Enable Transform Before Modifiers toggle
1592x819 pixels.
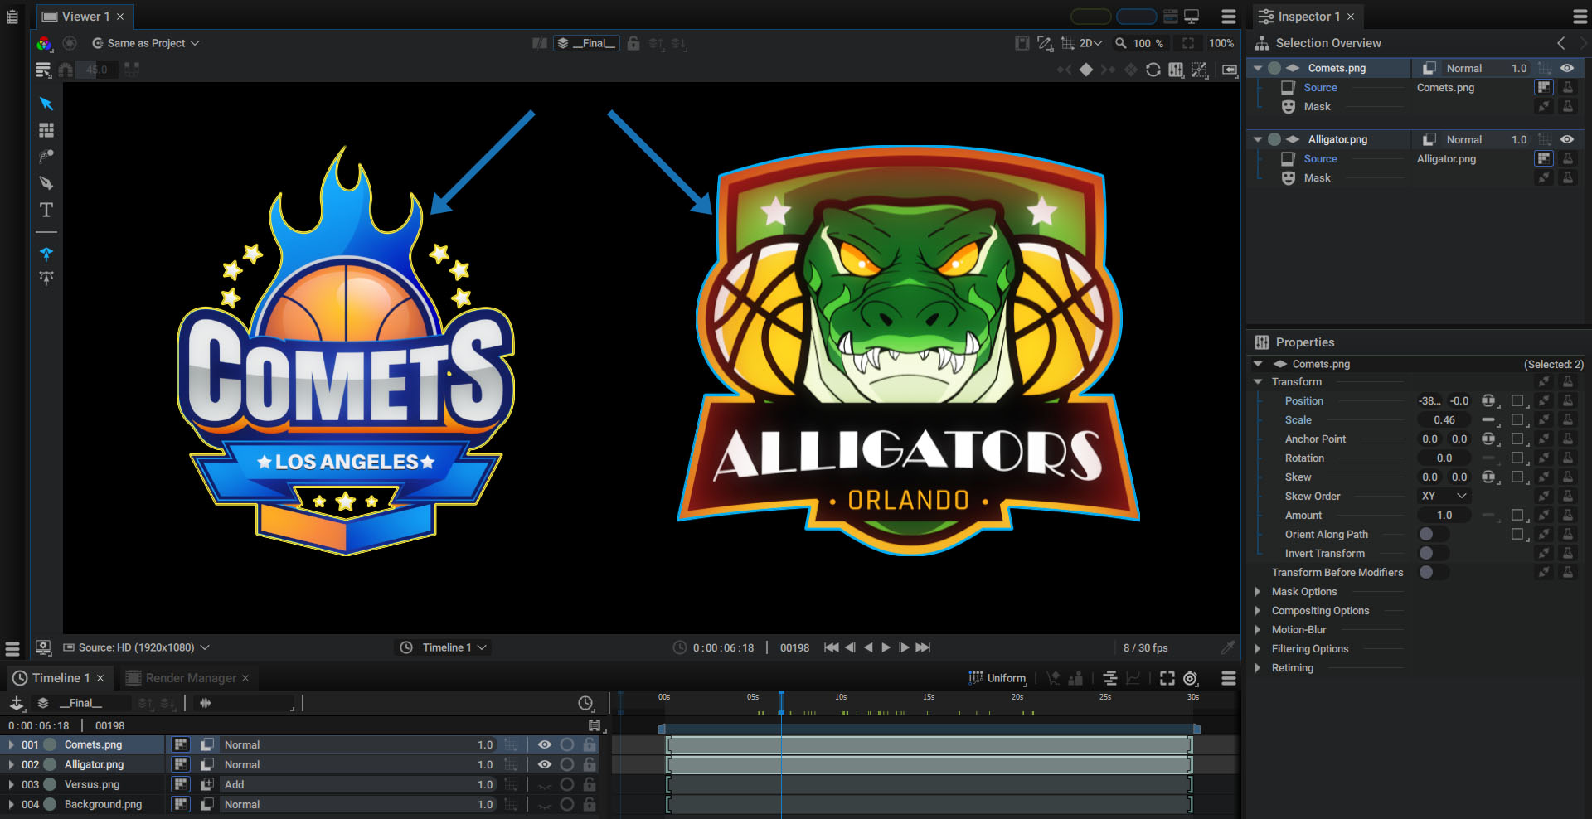click(1433, 572)
